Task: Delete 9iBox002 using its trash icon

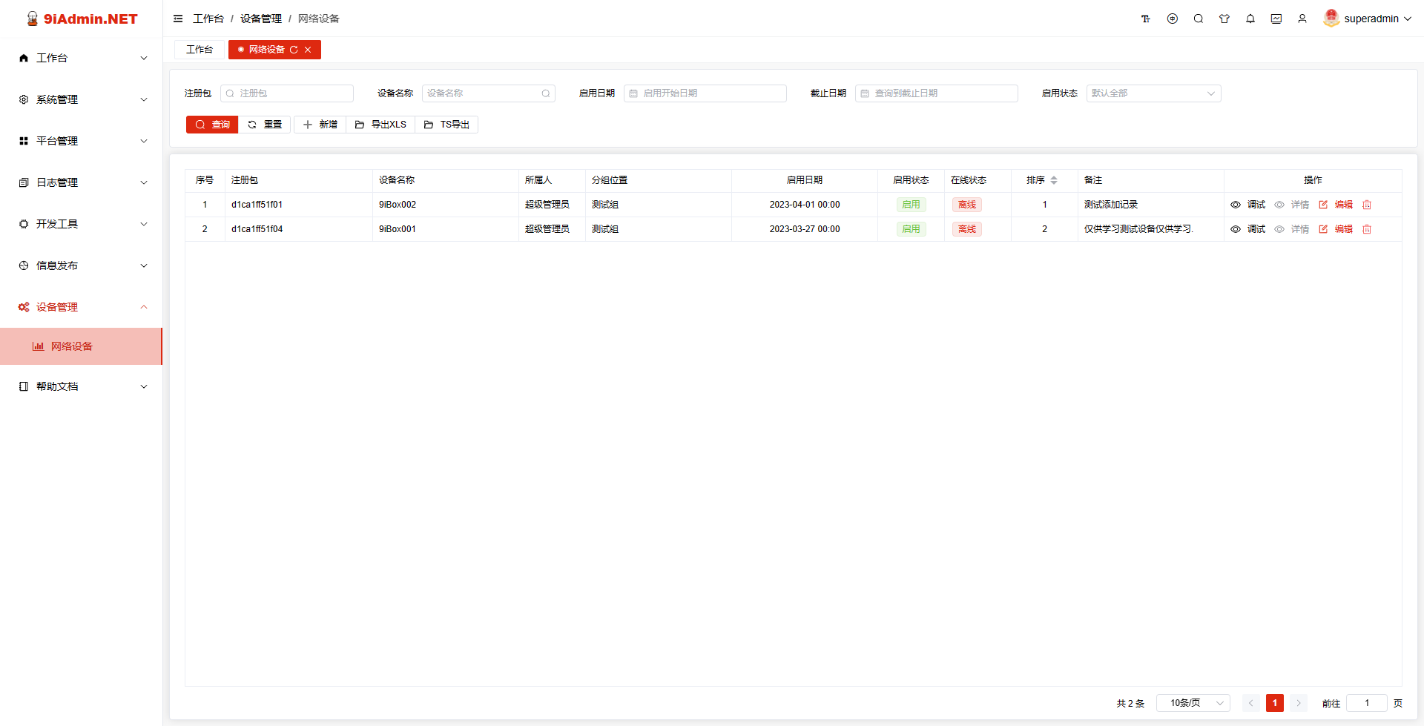Action: point(1367,205)
